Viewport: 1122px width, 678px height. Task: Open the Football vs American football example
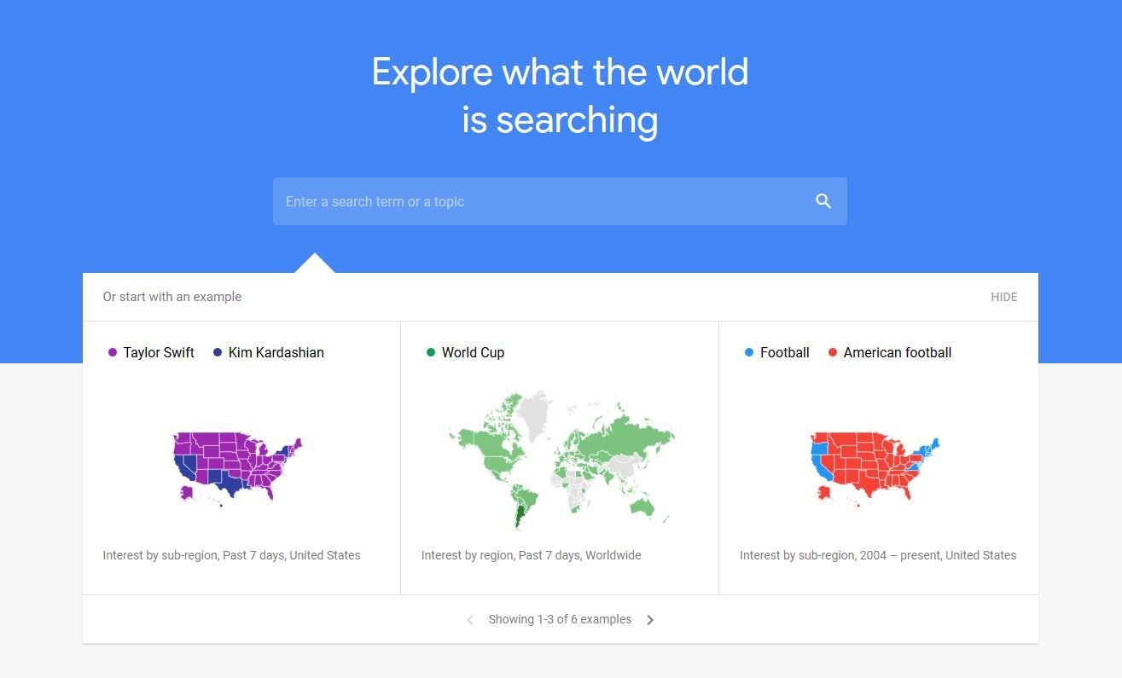878,458
